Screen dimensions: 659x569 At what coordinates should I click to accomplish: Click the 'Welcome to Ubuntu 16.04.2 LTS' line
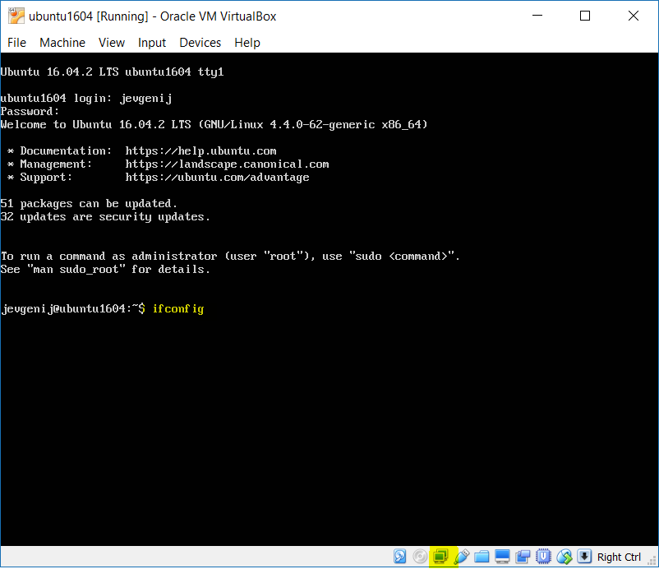[214, 124]
